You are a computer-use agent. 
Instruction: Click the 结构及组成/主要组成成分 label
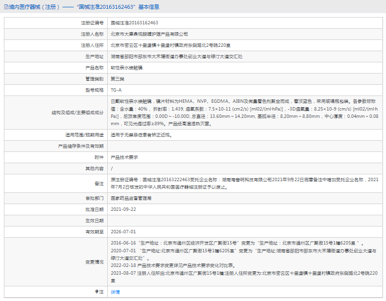point(77,113)
